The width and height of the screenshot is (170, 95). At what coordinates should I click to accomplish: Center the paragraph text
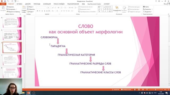click(64, 11)
